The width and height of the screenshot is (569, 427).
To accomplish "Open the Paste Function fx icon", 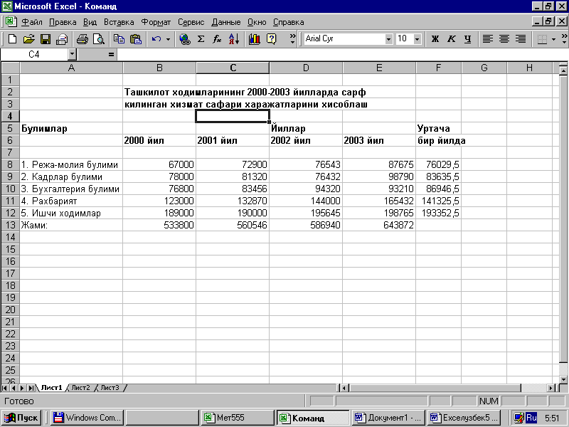I will [217, 38].
